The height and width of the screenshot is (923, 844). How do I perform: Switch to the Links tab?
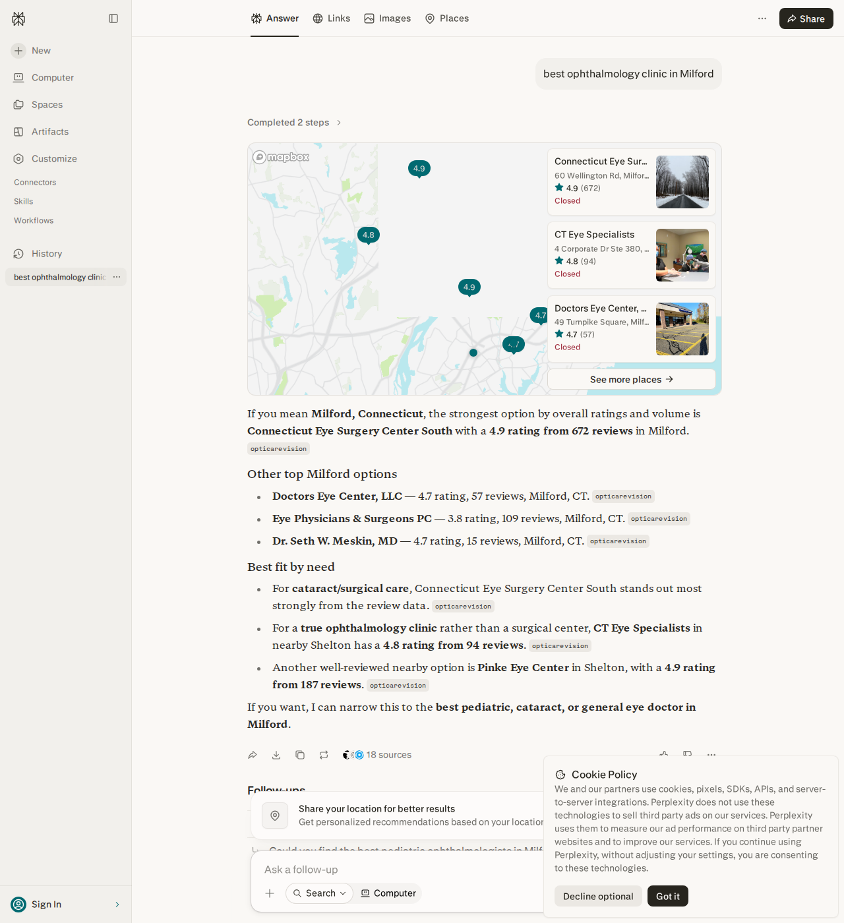pyautogui.click(x=331, y=18)
